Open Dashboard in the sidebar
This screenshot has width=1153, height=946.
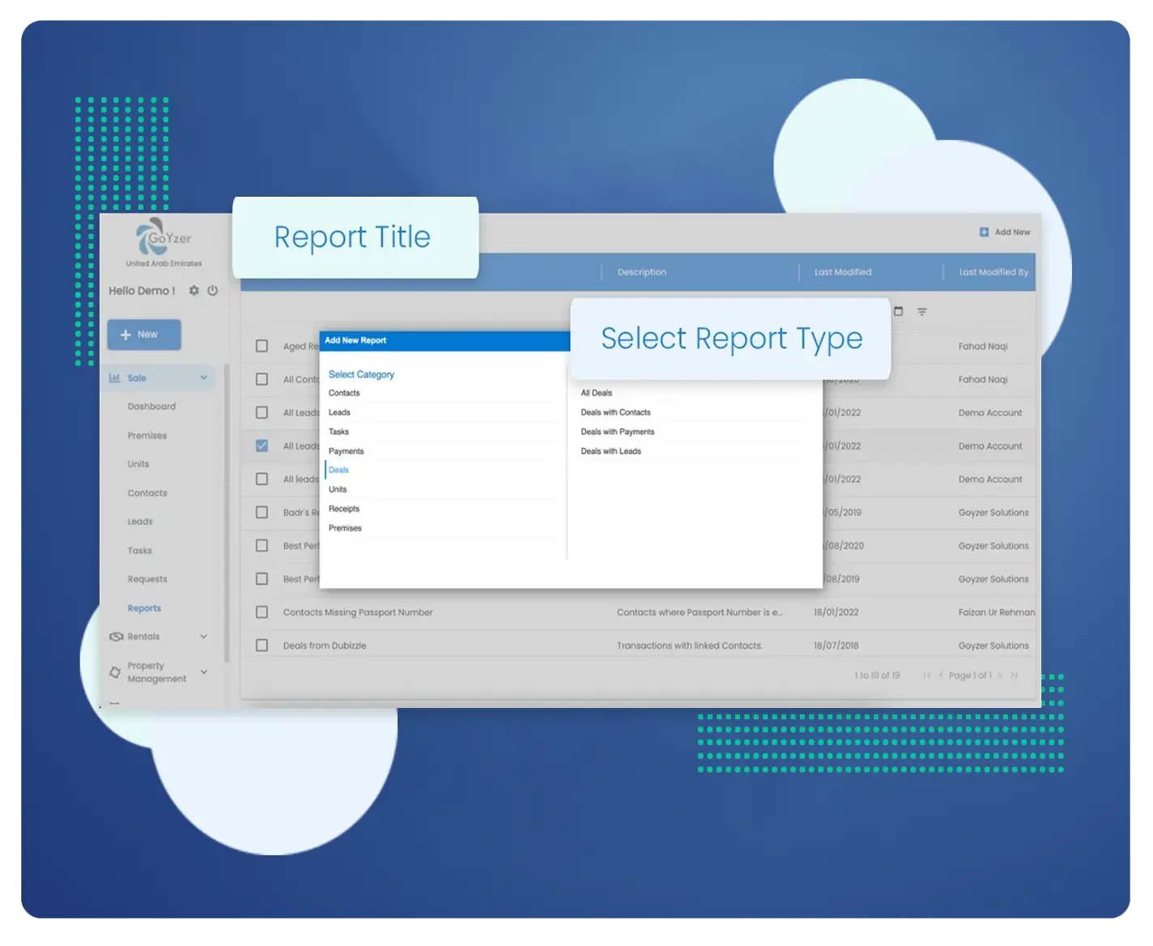(x=151, y=407)
